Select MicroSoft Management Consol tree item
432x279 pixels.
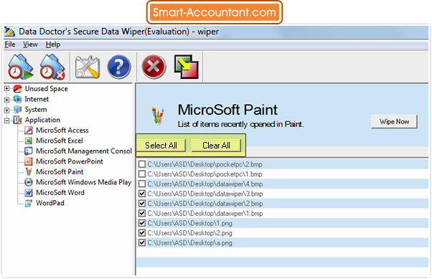point(84,151)
